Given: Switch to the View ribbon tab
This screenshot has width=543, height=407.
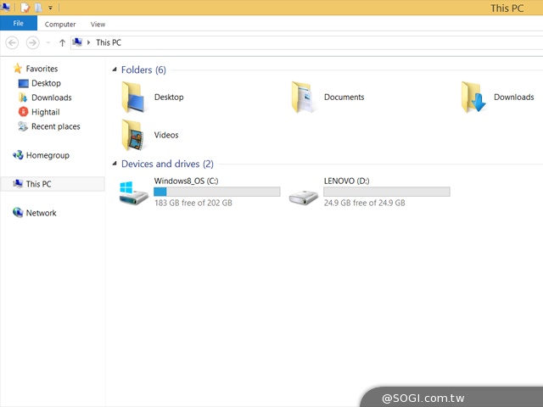Looking at the screenshot, I should click(x=98, y=25).
